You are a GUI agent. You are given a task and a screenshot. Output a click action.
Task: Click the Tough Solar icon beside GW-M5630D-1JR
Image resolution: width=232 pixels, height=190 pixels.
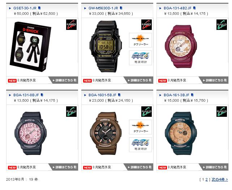point(141,40)
